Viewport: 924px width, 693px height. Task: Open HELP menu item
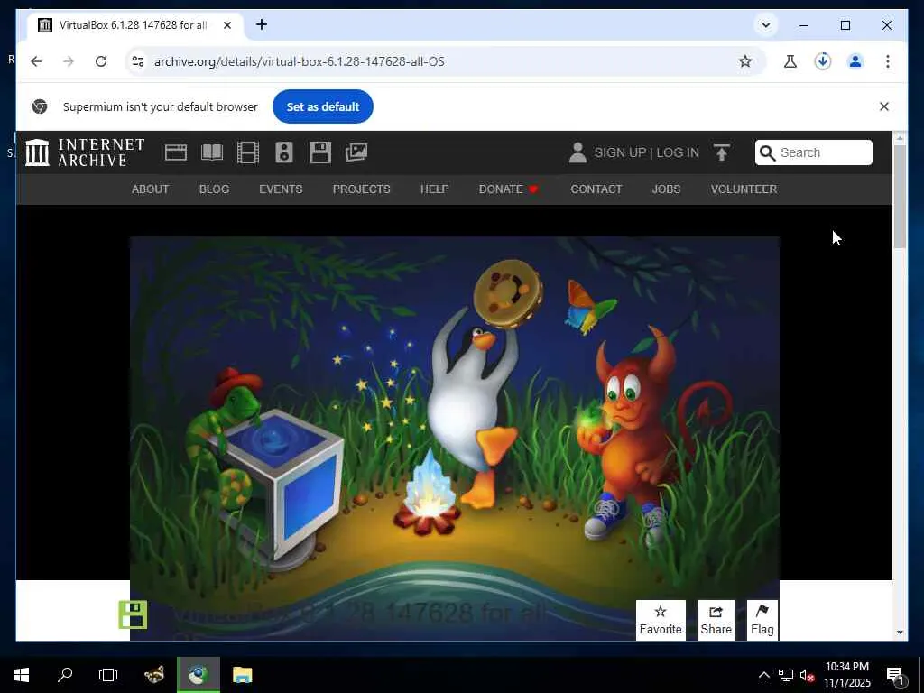pos(434,189)
